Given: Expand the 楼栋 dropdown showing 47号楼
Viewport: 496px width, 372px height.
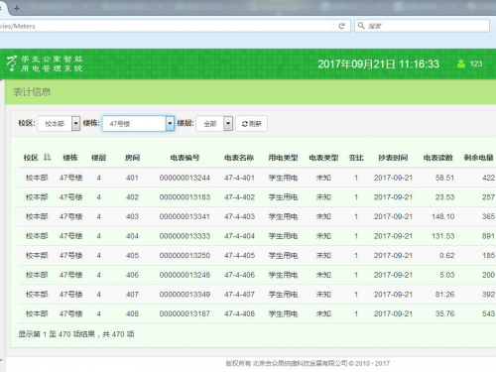Looking at the screenshot, I should (x=138, y=124).
